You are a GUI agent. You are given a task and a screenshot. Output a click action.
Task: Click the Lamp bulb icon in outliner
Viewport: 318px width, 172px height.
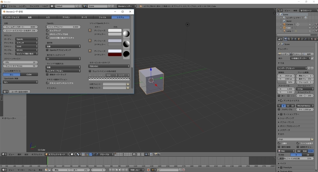tap(284, 31)
